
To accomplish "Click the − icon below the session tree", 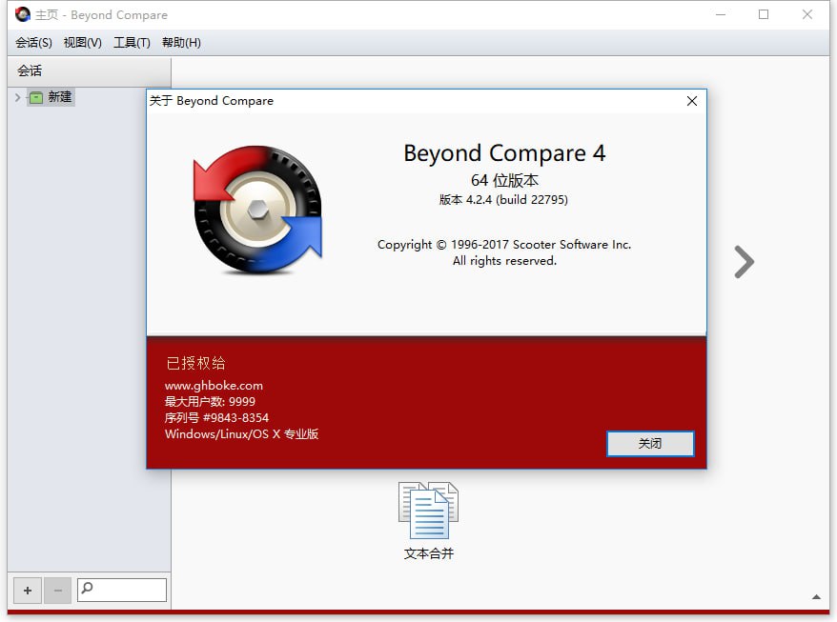I will coord(57,590).
